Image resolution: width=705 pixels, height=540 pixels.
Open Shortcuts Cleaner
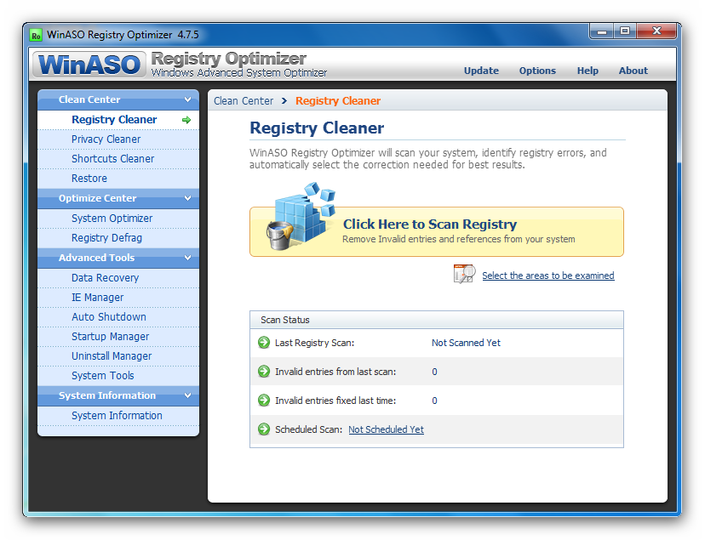click(118, 159)
